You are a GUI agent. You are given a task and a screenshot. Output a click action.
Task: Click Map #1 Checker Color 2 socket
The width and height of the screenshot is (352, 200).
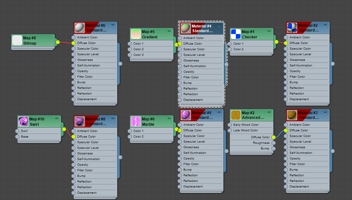click(x=230, y=49)
